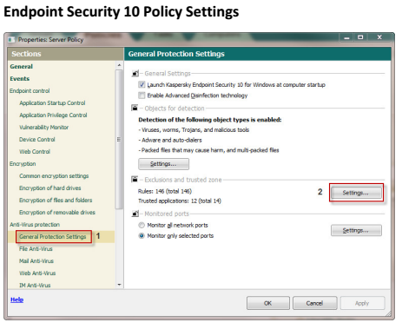Toggle the Exclusions and trusted zone lock icon

point(135,180)
